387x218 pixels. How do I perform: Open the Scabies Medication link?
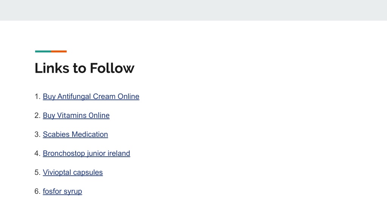(75, 134)
